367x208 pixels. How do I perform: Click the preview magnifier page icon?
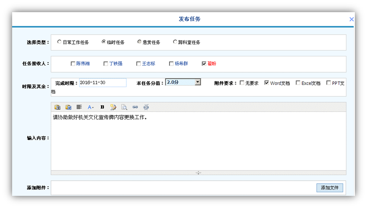point(124,107)
